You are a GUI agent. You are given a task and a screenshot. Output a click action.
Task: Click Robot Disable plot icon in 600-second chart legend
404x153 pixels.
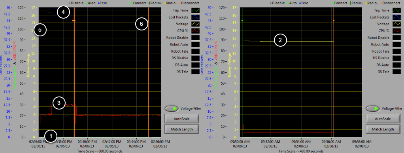click(196, 38)
